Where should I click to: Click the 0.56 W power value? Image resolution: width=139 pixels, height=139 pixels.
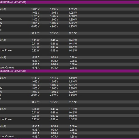coord(36,109)
